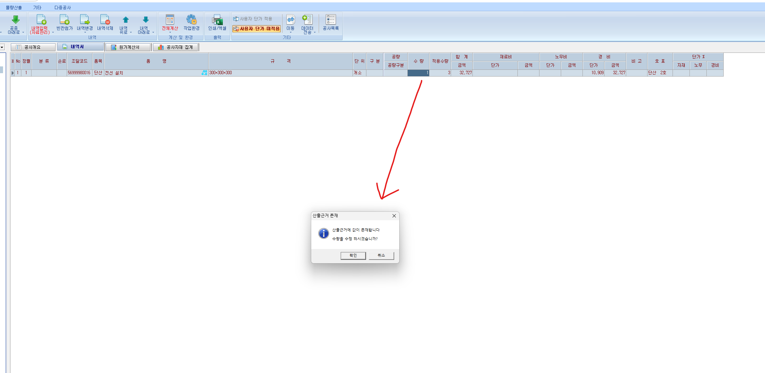Screen dimensions: 765x373
Task: Click the 이동 move icon
Action: coord(291,20)
